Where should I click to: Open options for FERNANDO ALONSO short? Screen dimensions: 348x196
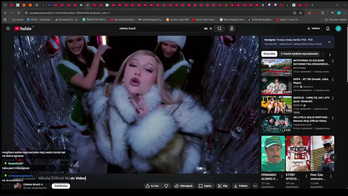(x=282, y=176)
